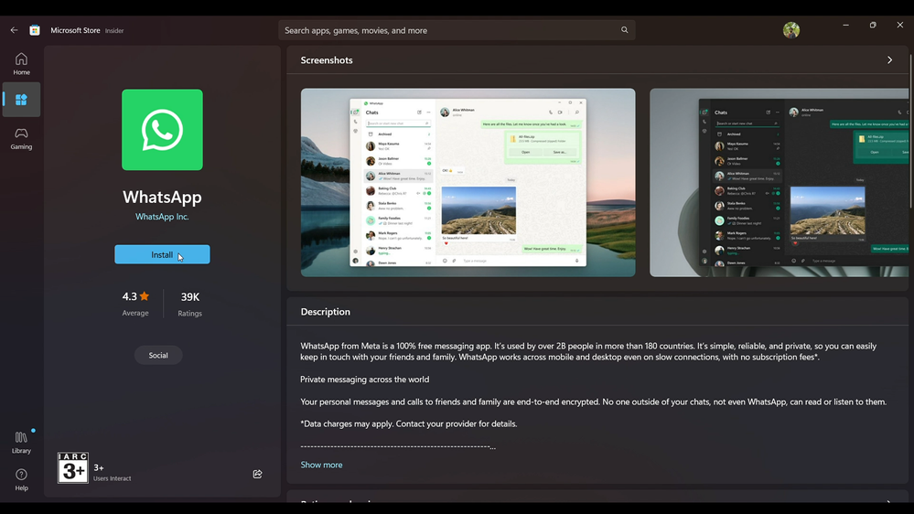Viewport: 914px width, 514px height.
Task: Open the Gaming section in sidebar
Action: click(x=22, y=139)
